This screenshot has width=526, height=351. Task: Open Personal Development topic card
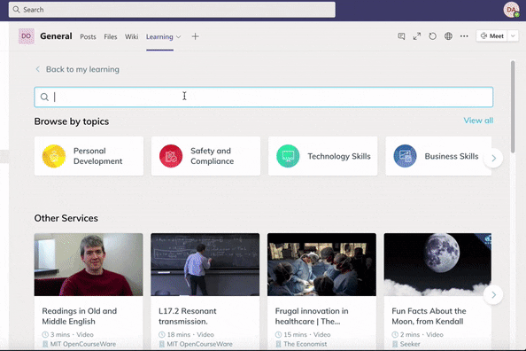click(x=89, y=156)
